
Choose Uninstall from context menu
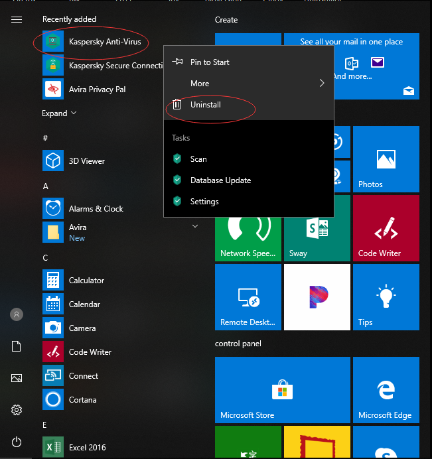pos(249,105)
